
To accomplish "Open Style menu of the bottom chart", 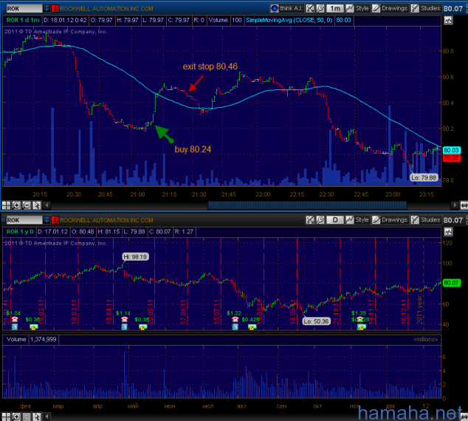I will click(357, 220).
